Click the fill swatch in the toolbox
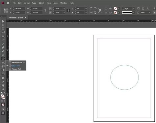The width and height of the screenshot is (156, 123). click(2, 96)
